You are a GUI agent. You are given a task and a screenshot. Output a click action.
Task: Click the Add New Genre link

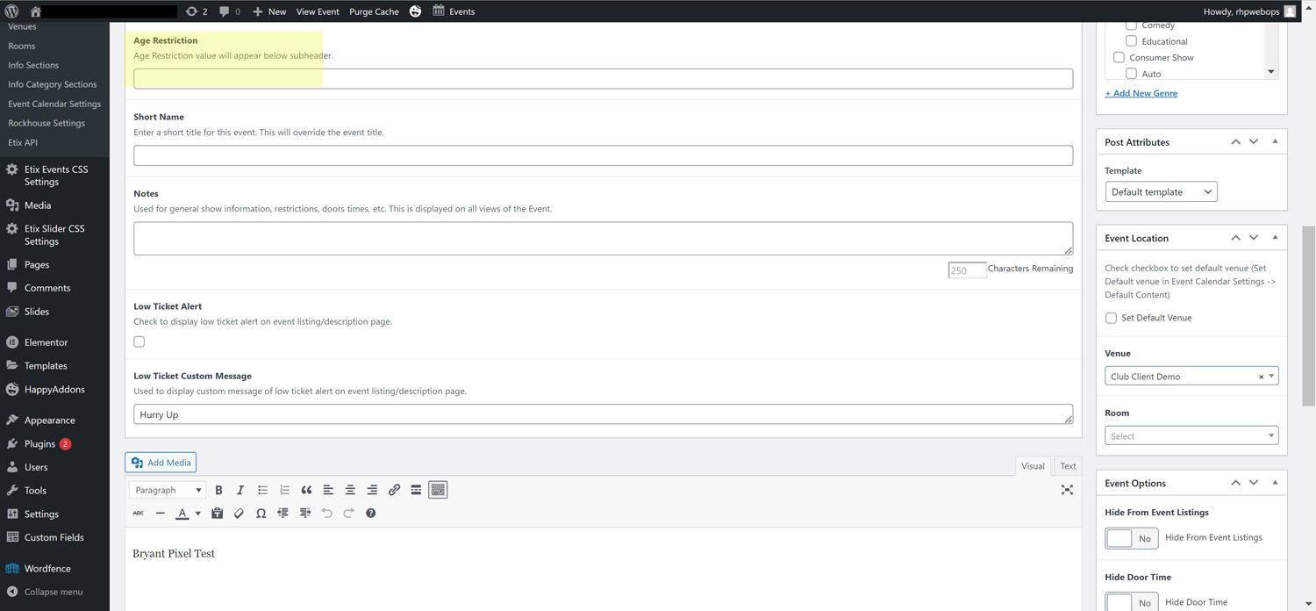pos(1141,93)
